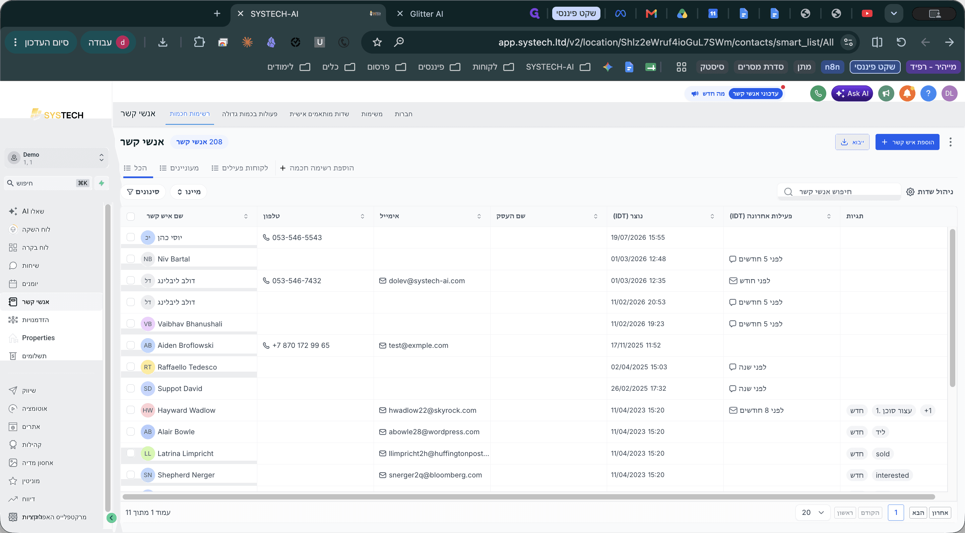Select the מעוניינים smart list tab

tap(179, 168)
